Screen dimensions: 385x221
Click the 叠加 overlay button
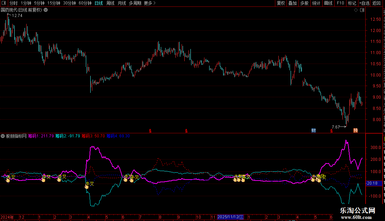292,3
